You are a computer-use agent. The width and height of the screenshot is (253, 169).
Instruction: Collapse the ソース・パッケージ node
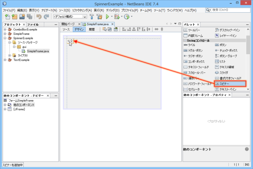[9, 43]
